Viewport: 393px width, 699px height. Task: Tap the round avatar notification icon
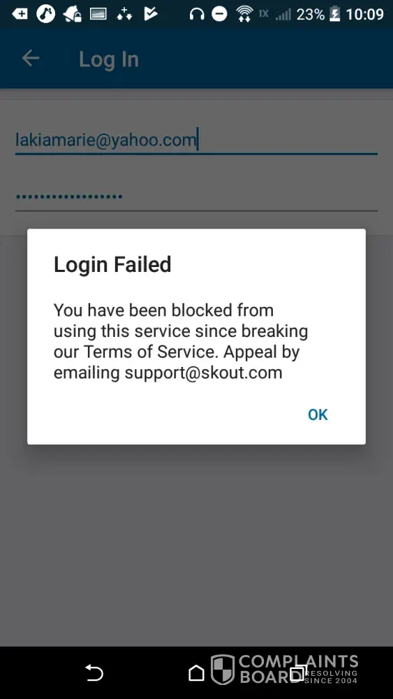[46, 14]
